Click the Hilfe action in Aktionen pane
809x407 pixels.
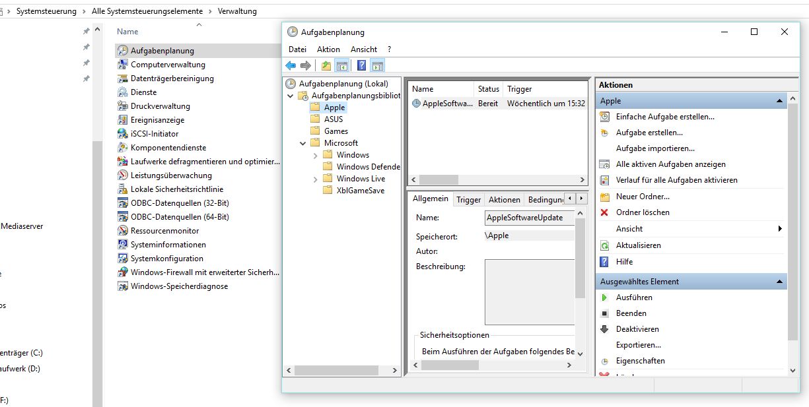coord(624,262)
